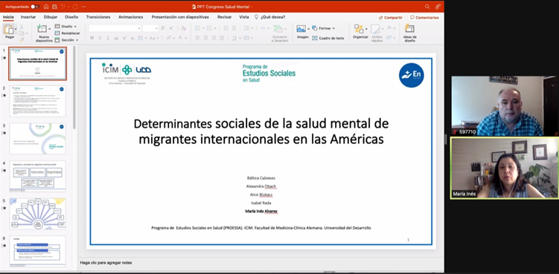The image size is (559, 274).
Task: Open the Inicio ribbon tab
Action: [8, 17]
